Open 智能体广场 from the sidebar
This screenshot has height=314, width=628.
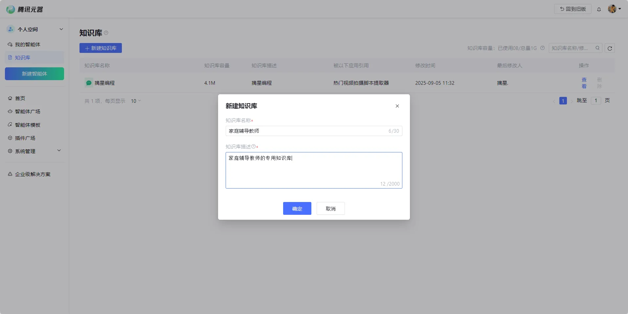tap(28, 112)
